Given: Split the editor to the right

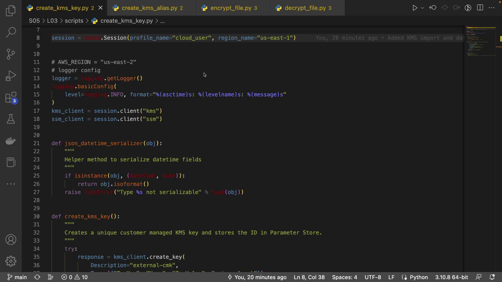Looking at the screenshot, I should coord(480,8).
